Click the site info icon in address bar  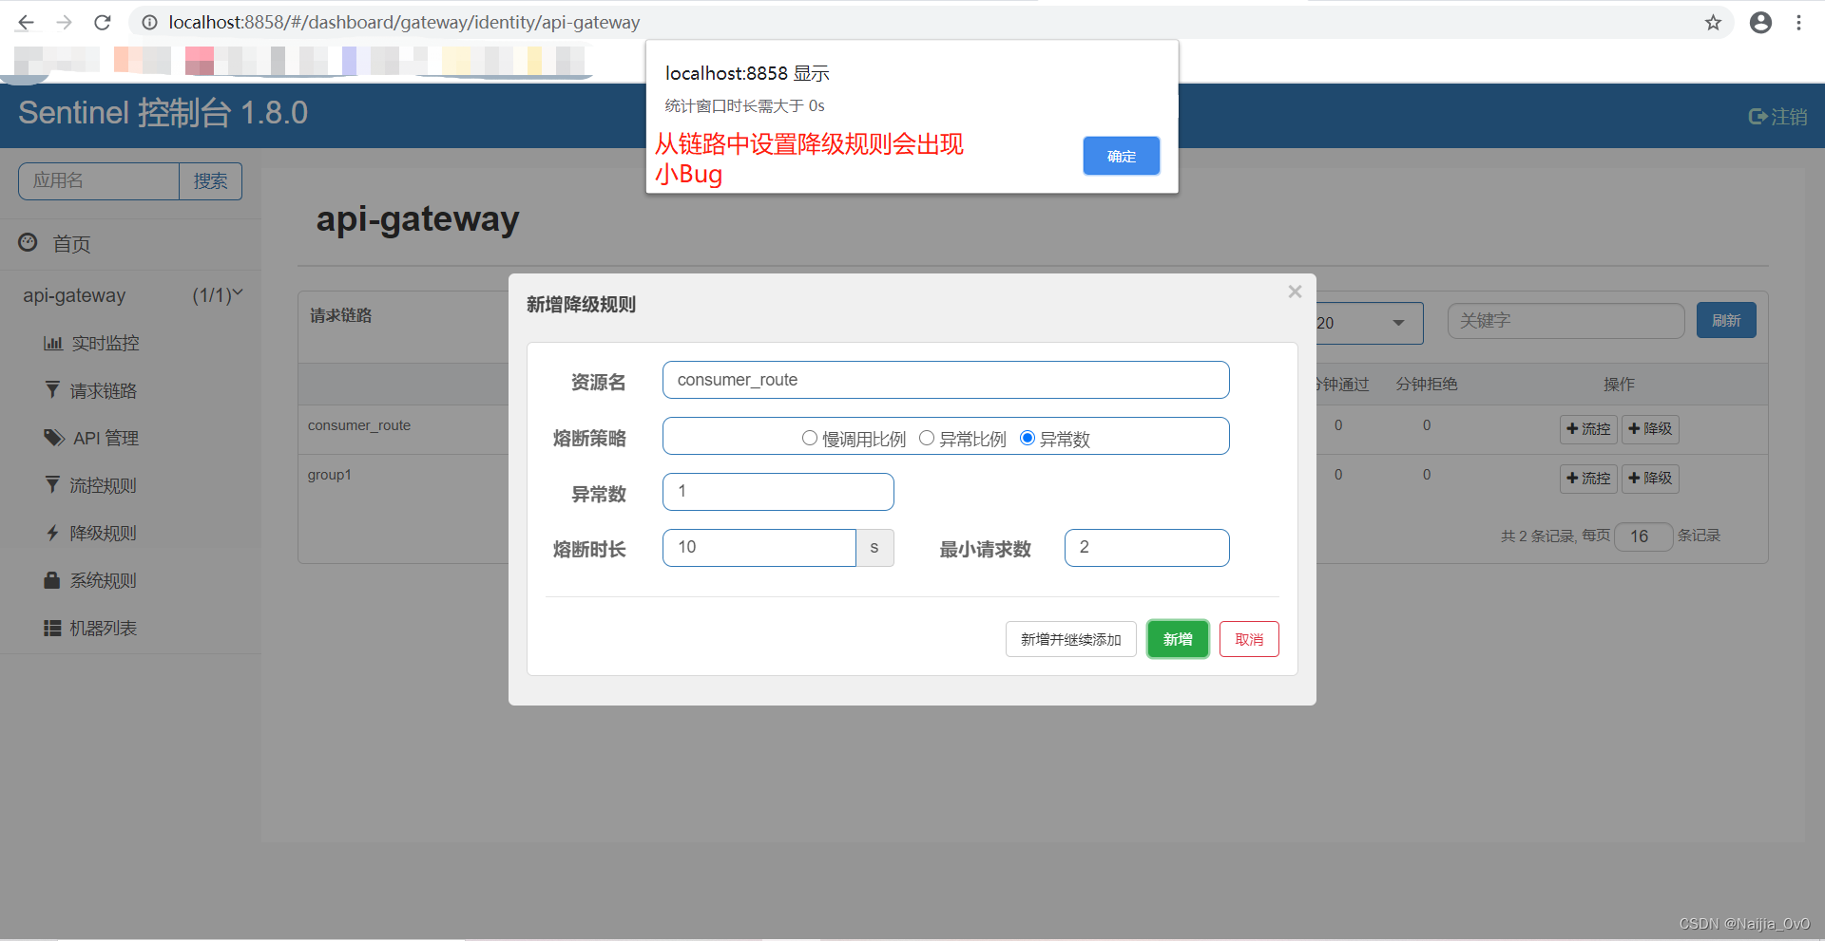(x=149, y=22)
